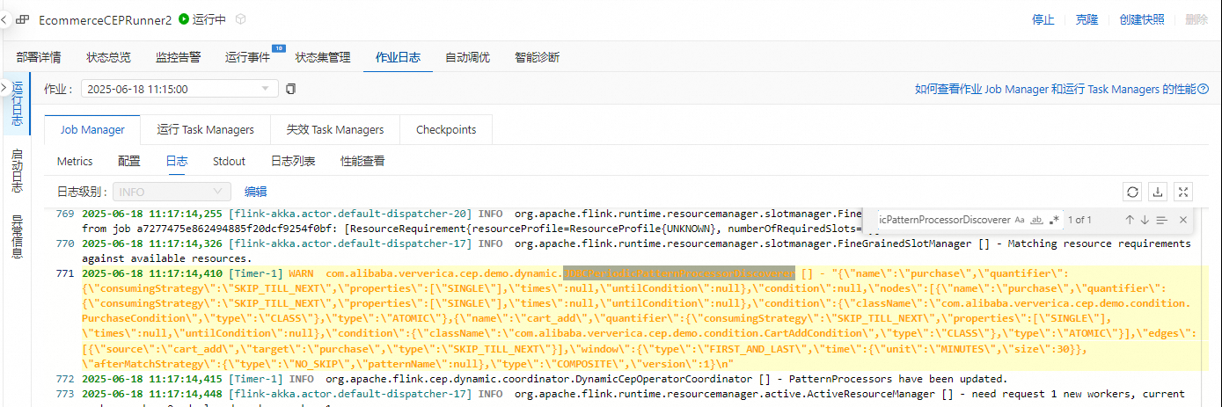1222x407 pixels.
Task: Expand the log viewer to fullscreen
Action: pos(1183,192)
